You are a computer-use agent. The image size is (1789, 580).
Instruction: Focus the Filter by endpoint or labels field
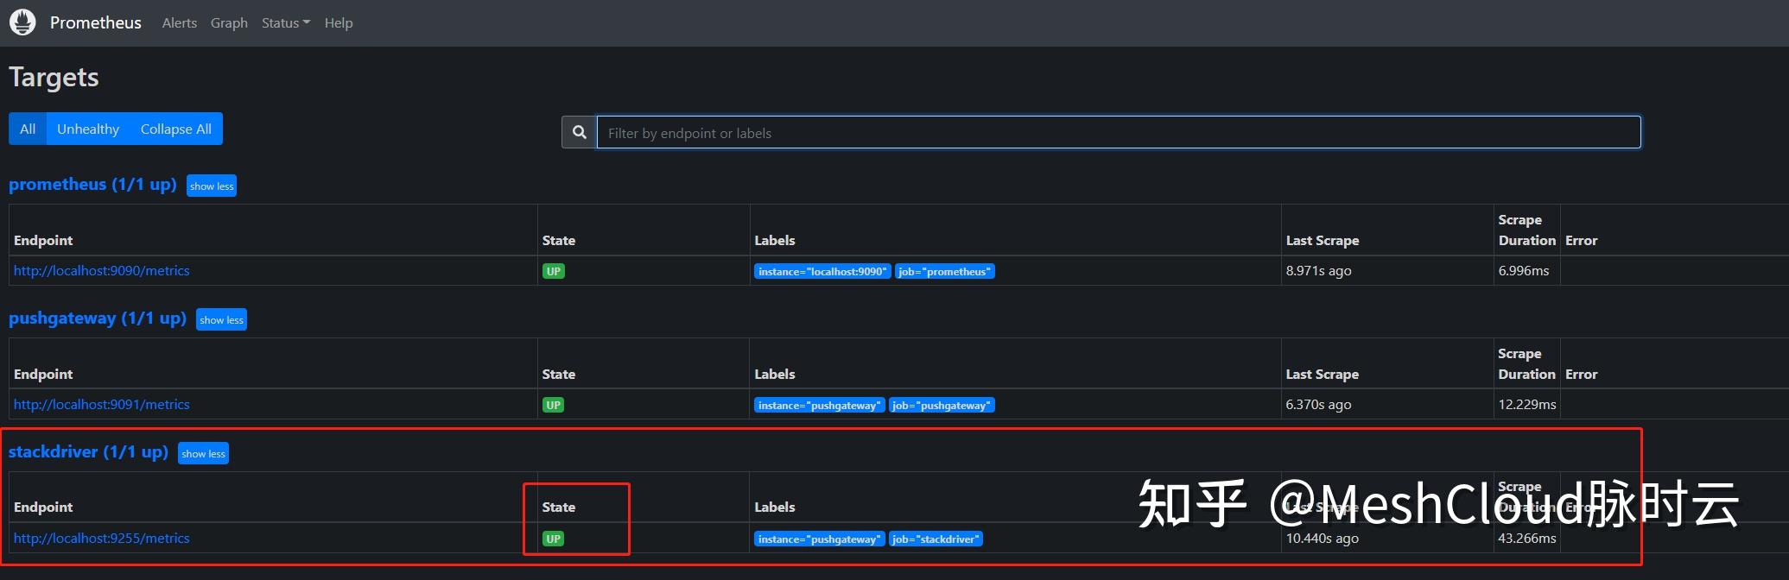pyautogui.click(x=1119, y=132)
